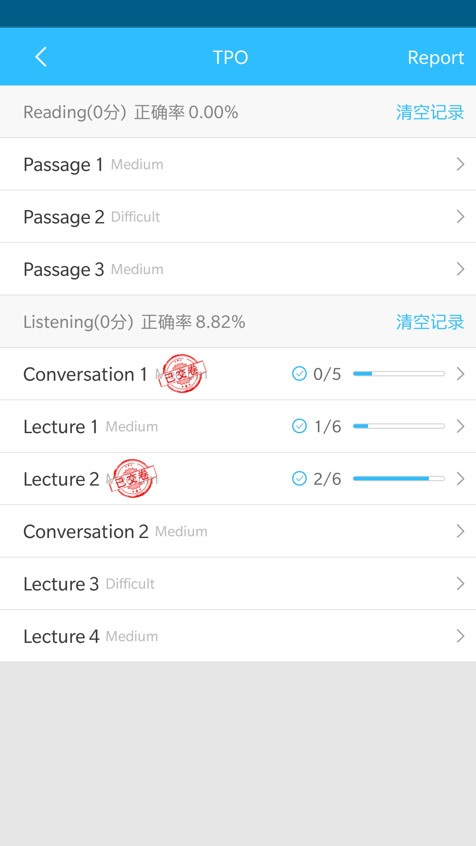
Task: Expand Passage 3 chevron arrow
Action: click(x=460, y=269)
